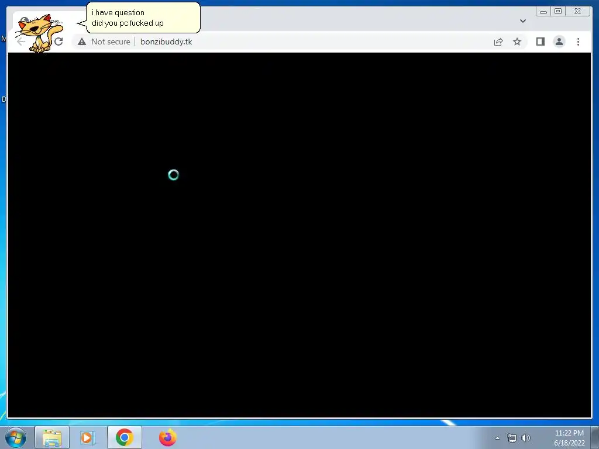Viewport: 599px width, 449px height.
Task: Click the Not secure label
Action: pos(111,42)
